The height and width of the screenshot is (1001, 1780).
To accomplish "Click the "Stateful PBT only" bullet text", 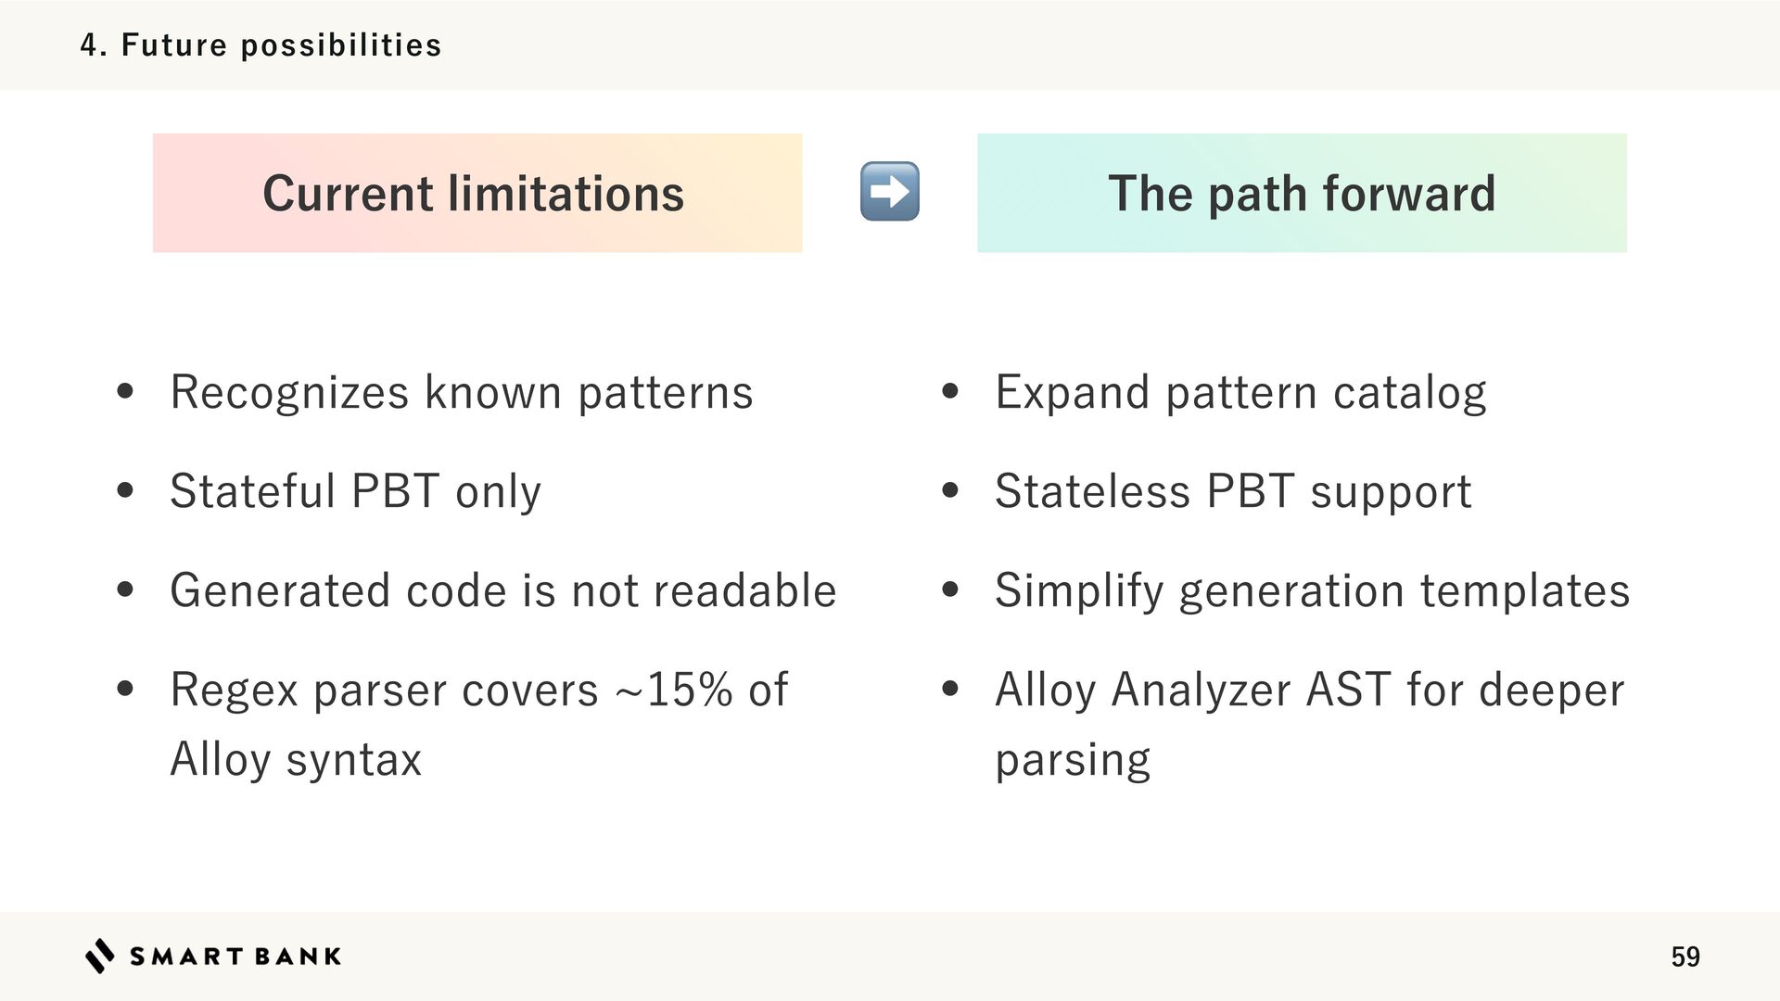I will point(355,491).
